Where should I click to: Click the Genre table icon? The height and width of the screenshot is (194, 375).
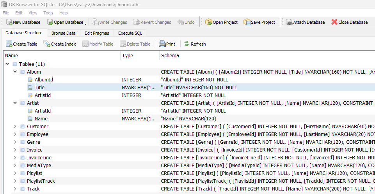coord(23,142)
